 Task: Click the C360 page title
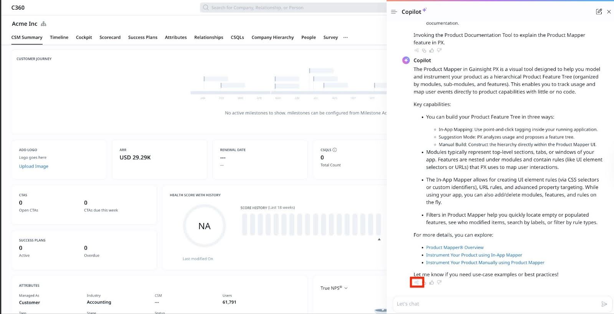tap(18, 8)
